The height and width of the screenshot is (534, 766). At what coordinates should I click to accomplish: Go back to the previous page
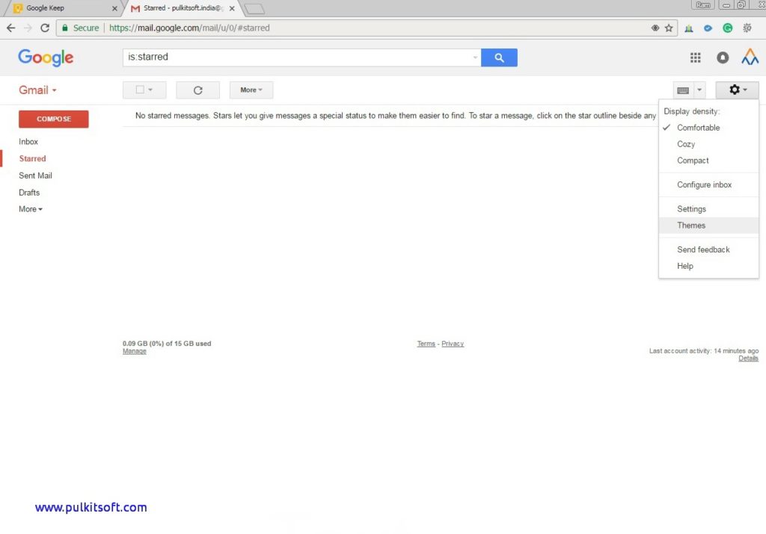(x=10, y=28)
